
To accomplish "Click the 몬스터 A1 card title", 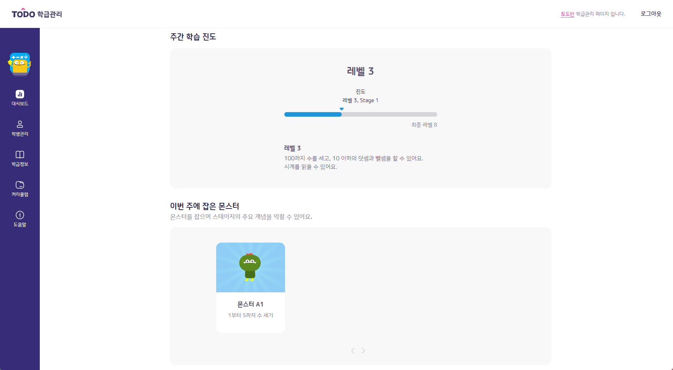I will [x=251, y=304].
